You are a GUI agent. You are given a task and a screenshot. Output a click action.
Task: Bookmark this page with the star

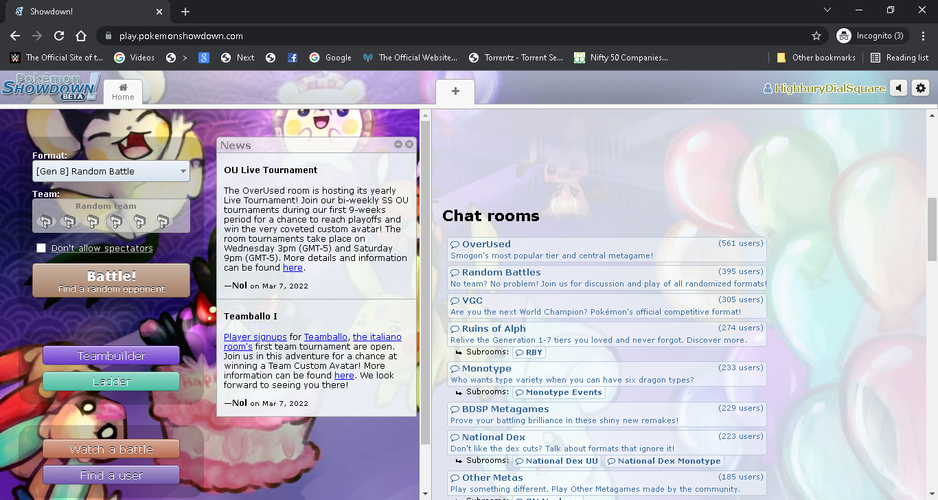click(x=816, y=36)
